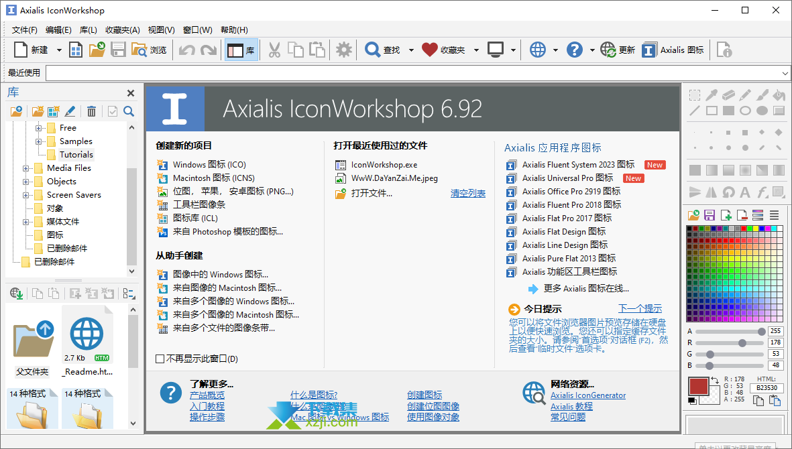Click the globe web toolbar icon
Image resolution: width=792 pixels, height=449 pixels.
pos(537,50)
